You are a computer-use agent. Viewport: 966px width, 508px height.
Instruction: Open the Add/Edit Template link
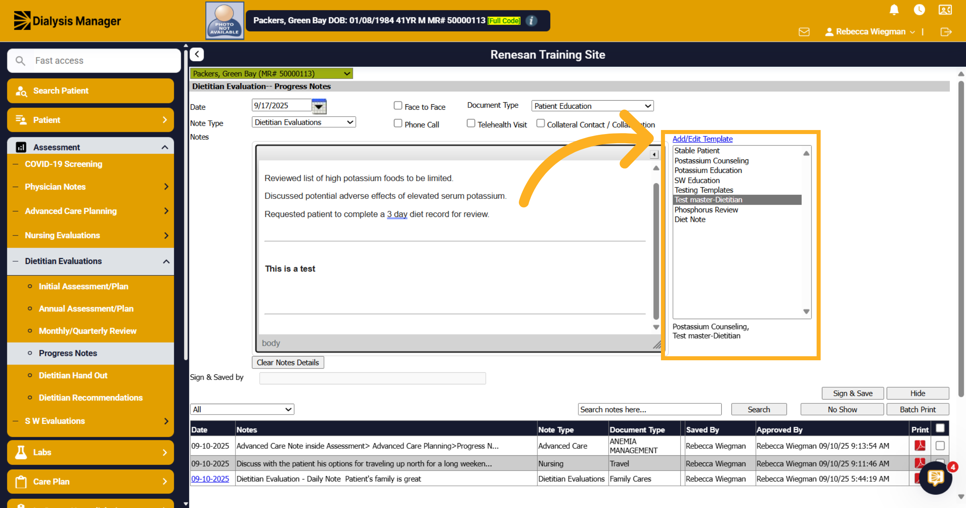tap(702, 139)
